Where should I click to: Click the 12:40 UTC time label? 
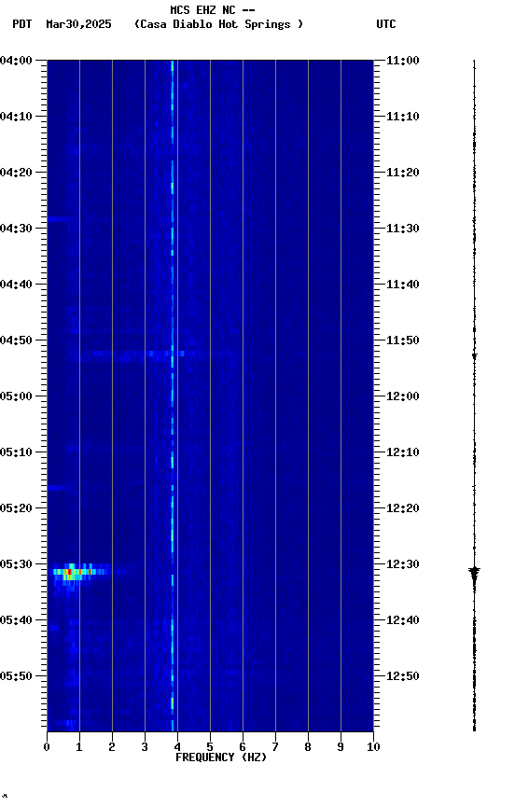tap(403, 621)
